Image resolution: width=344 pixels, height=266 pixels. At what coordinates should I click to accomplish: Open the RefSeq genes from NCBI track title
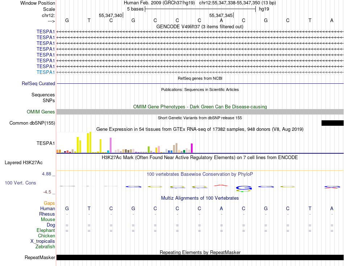click(x=200, y=78)
